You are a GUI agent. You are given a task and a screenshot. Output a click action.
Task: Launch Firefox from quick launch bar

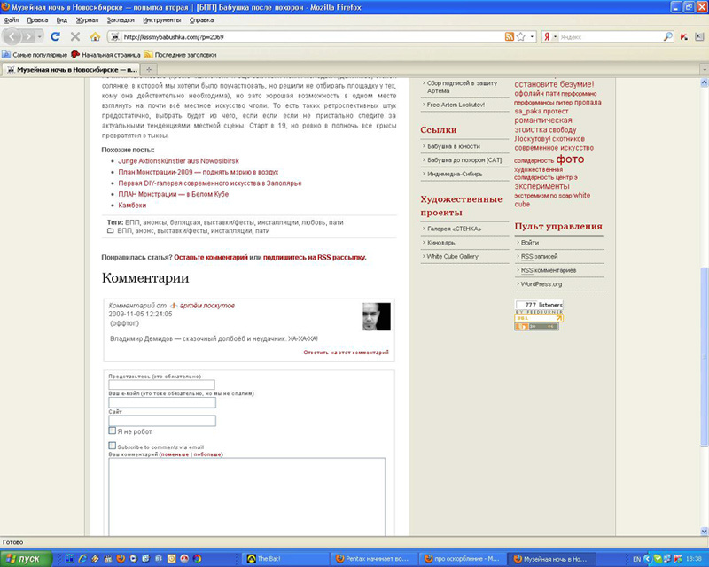pos(121,558)
